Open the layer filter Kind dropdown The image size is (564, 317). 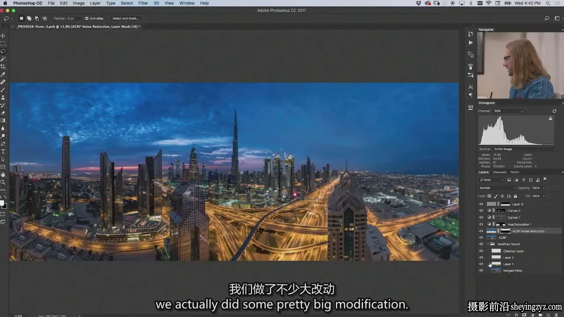tap(491, 180)
